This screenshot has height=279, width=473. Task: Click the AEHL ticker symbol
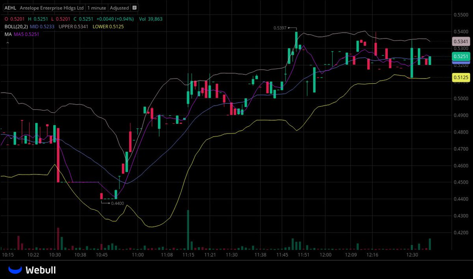pos(10,8)
